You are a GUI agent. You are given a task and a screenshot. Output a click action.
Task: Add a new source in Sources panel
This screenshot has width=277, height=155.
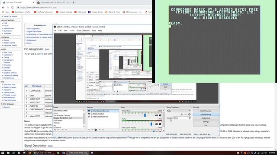coord(89,130)
